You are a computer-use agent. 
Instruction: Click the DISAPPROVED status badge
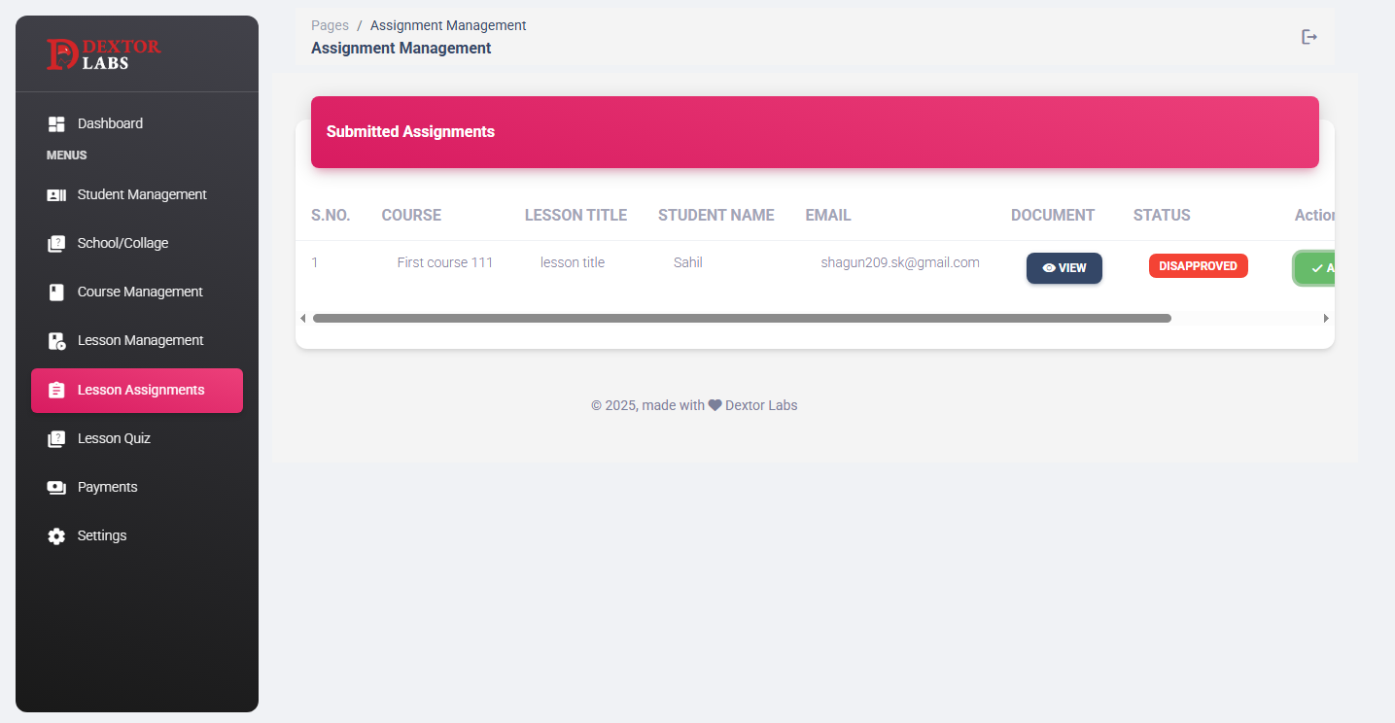[1198, 266]
